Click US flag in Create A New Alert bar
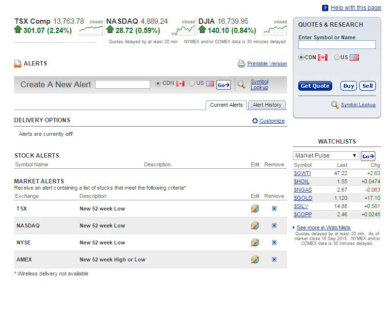Screen dimensions: 387x323 [210, 83]
